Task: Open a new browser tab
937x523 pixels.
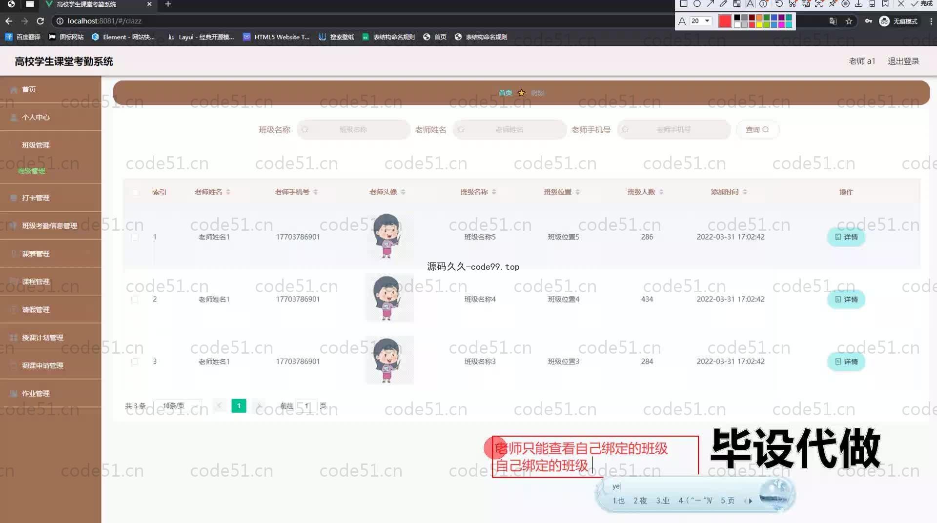Action: point(168,4)
